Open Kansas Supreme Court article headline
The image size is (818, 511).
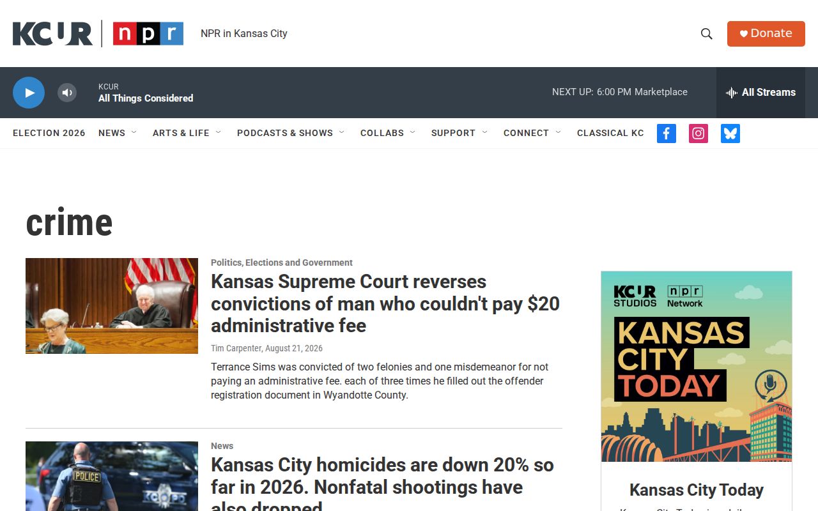tap(385, 303)
